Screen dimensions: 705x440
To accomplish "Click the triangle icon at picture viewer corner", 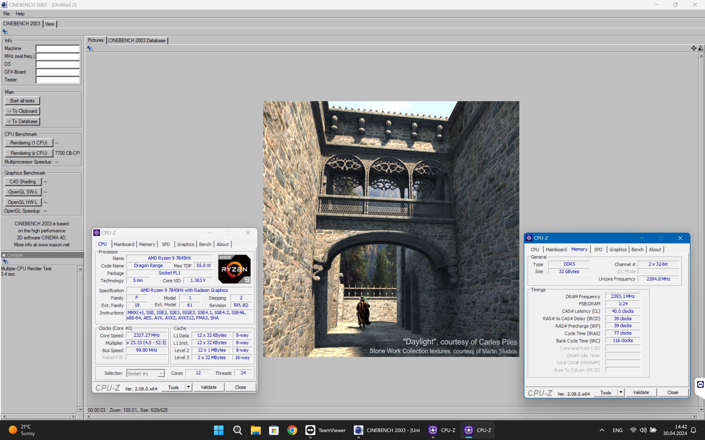I will [x=701, y=48].
